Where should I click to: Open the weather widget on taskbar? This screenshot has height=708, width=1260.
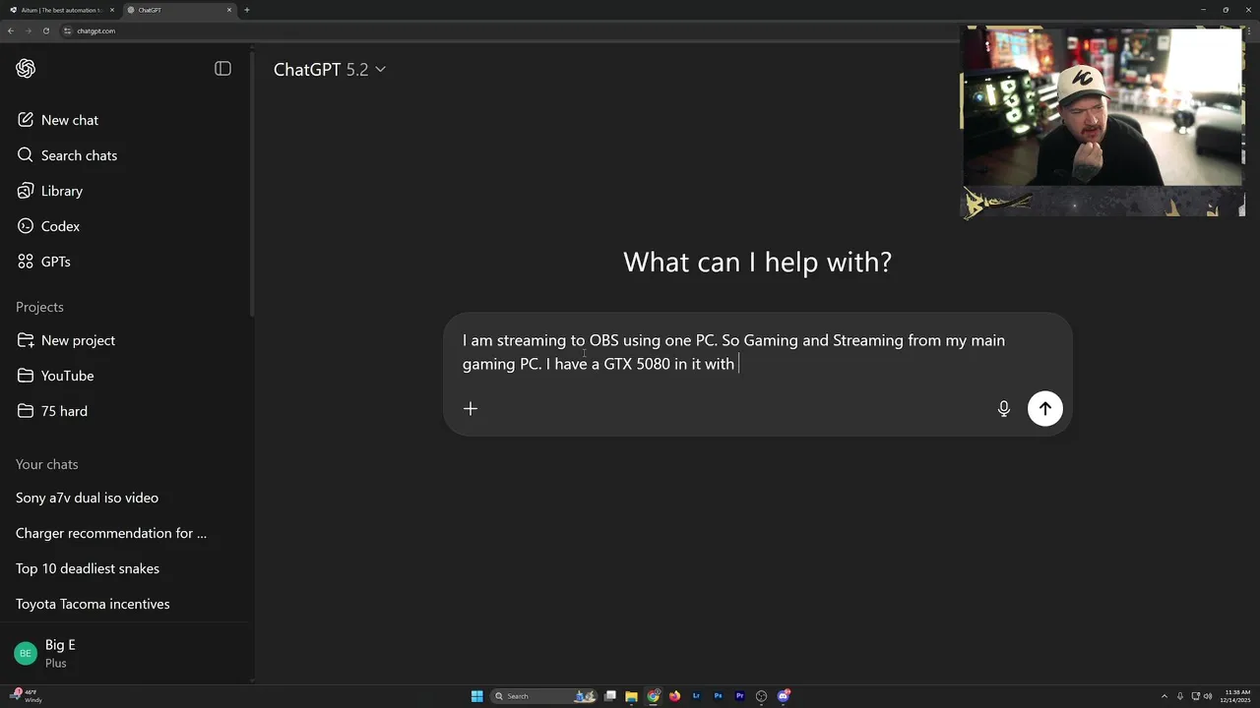28,696
